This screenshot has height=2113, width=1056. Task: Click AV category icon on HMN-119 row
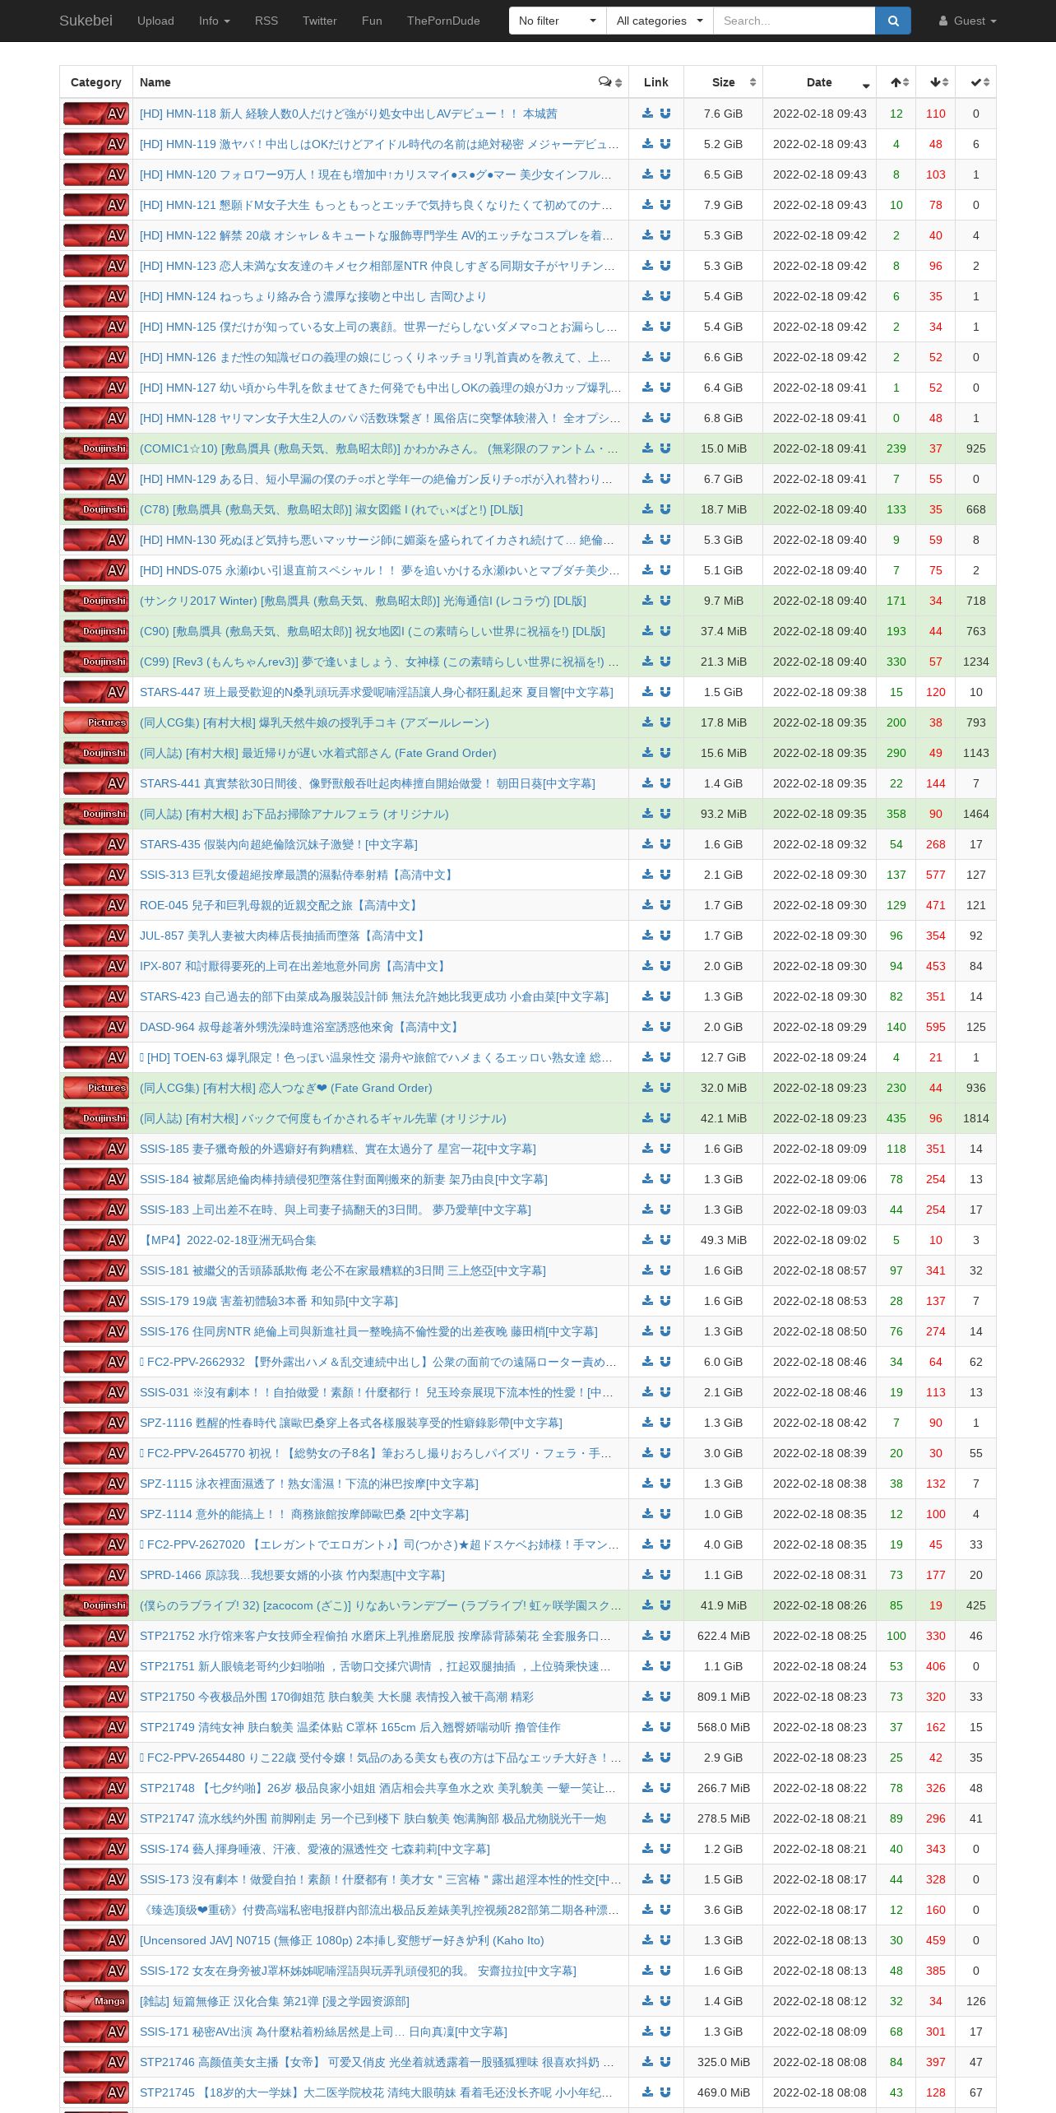(x=96, y=144)
